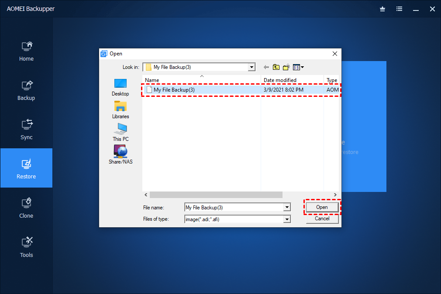Click the Cancel button
The height and width of the screenshot is (294, 441).
322,219
